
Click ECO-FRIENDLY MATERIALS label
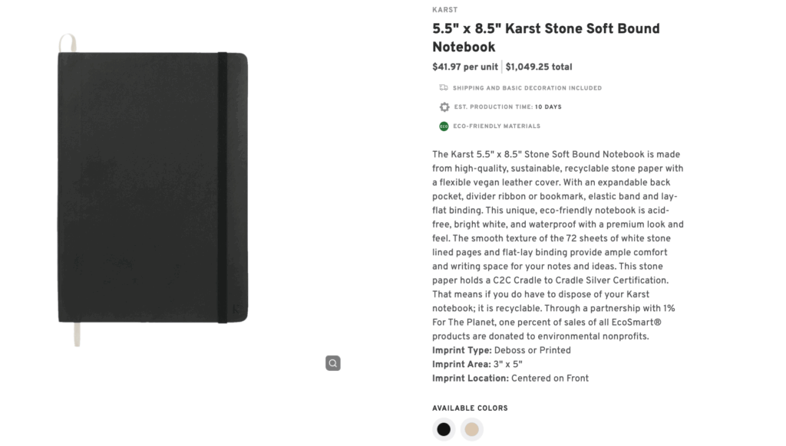497,126
